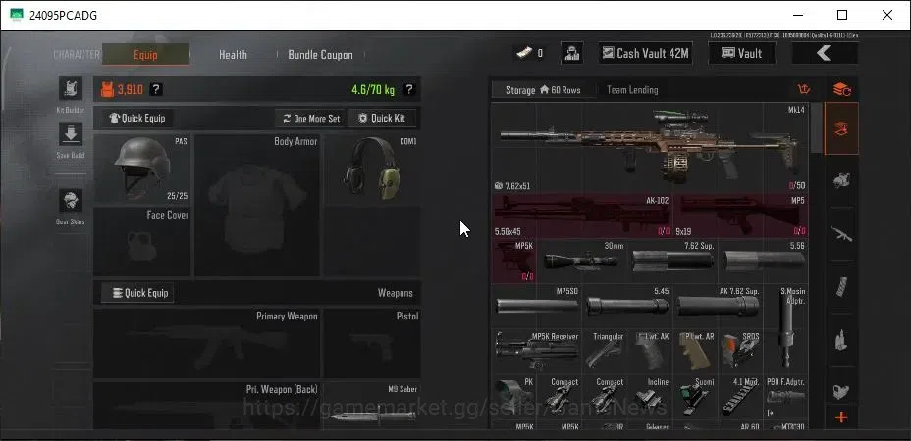911x441 pixels.
Task: Select the highlighted all-items category icon
Action: [x=841, y=128]
